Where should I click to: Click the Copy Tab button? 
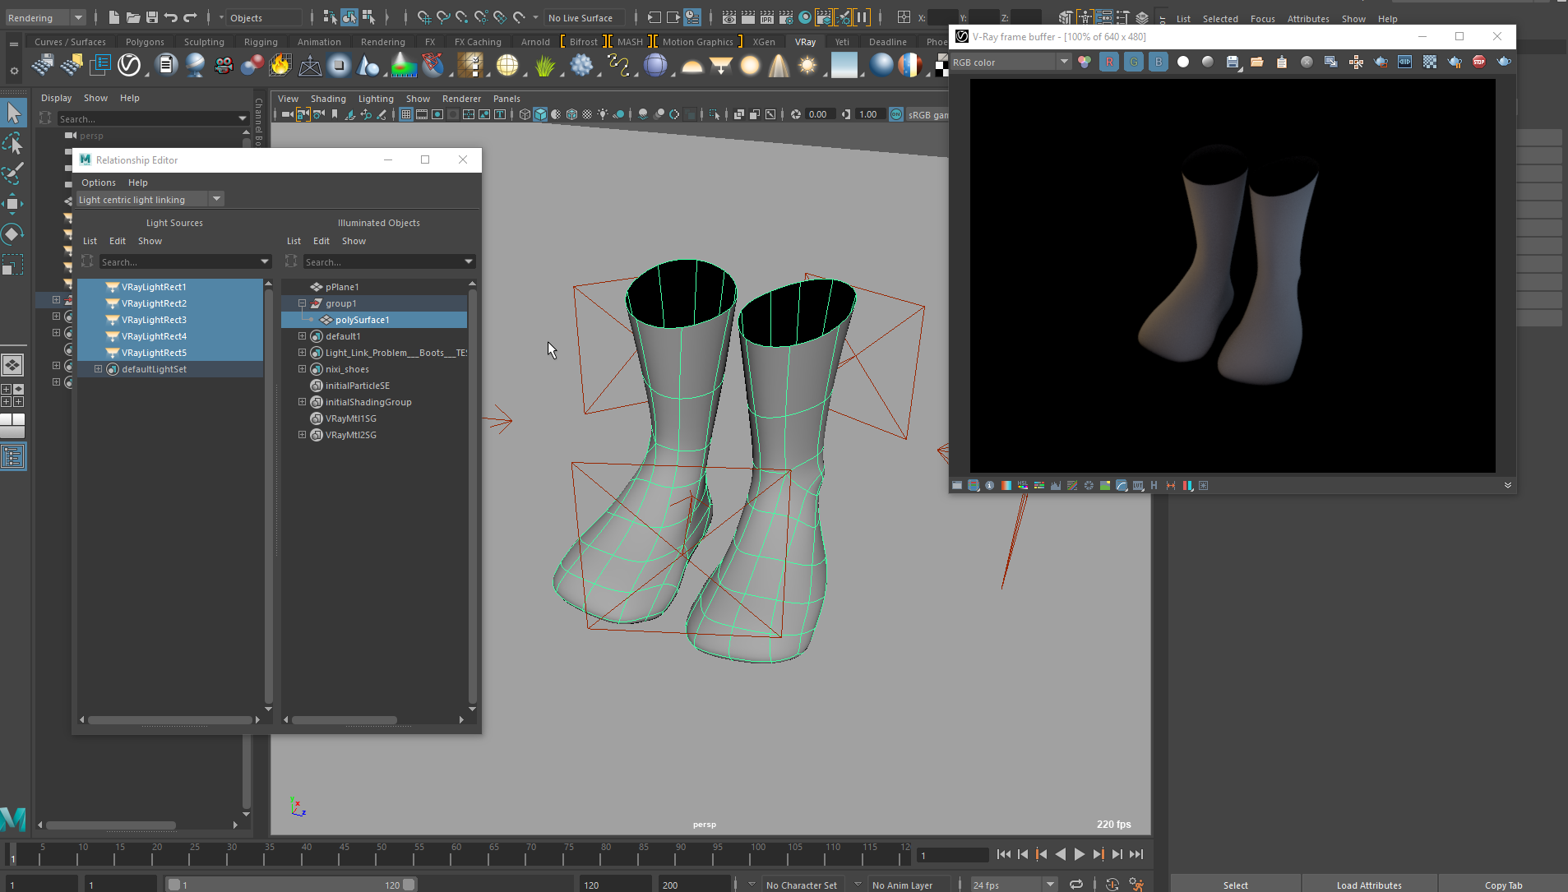(1503, 885)
